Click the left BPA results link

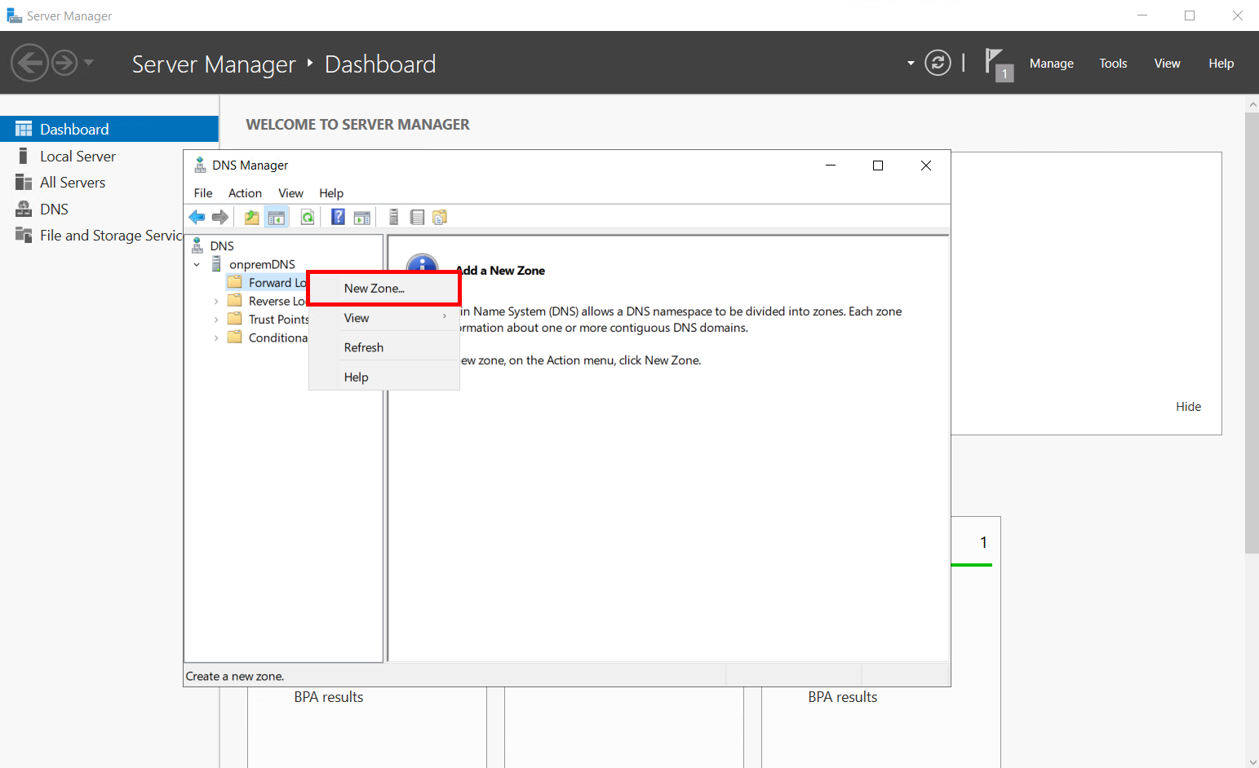329,697
